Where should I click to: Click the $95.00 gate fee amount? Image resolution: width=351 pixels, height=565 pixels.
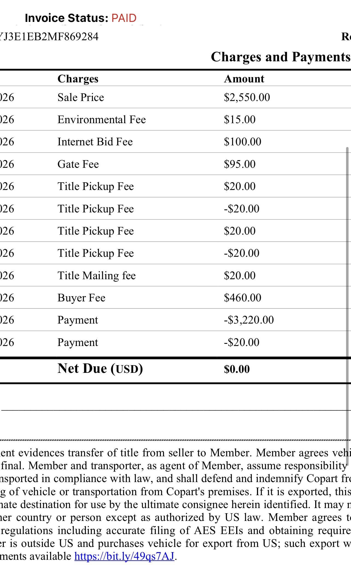pyautogui.click(x=239, y=164)
